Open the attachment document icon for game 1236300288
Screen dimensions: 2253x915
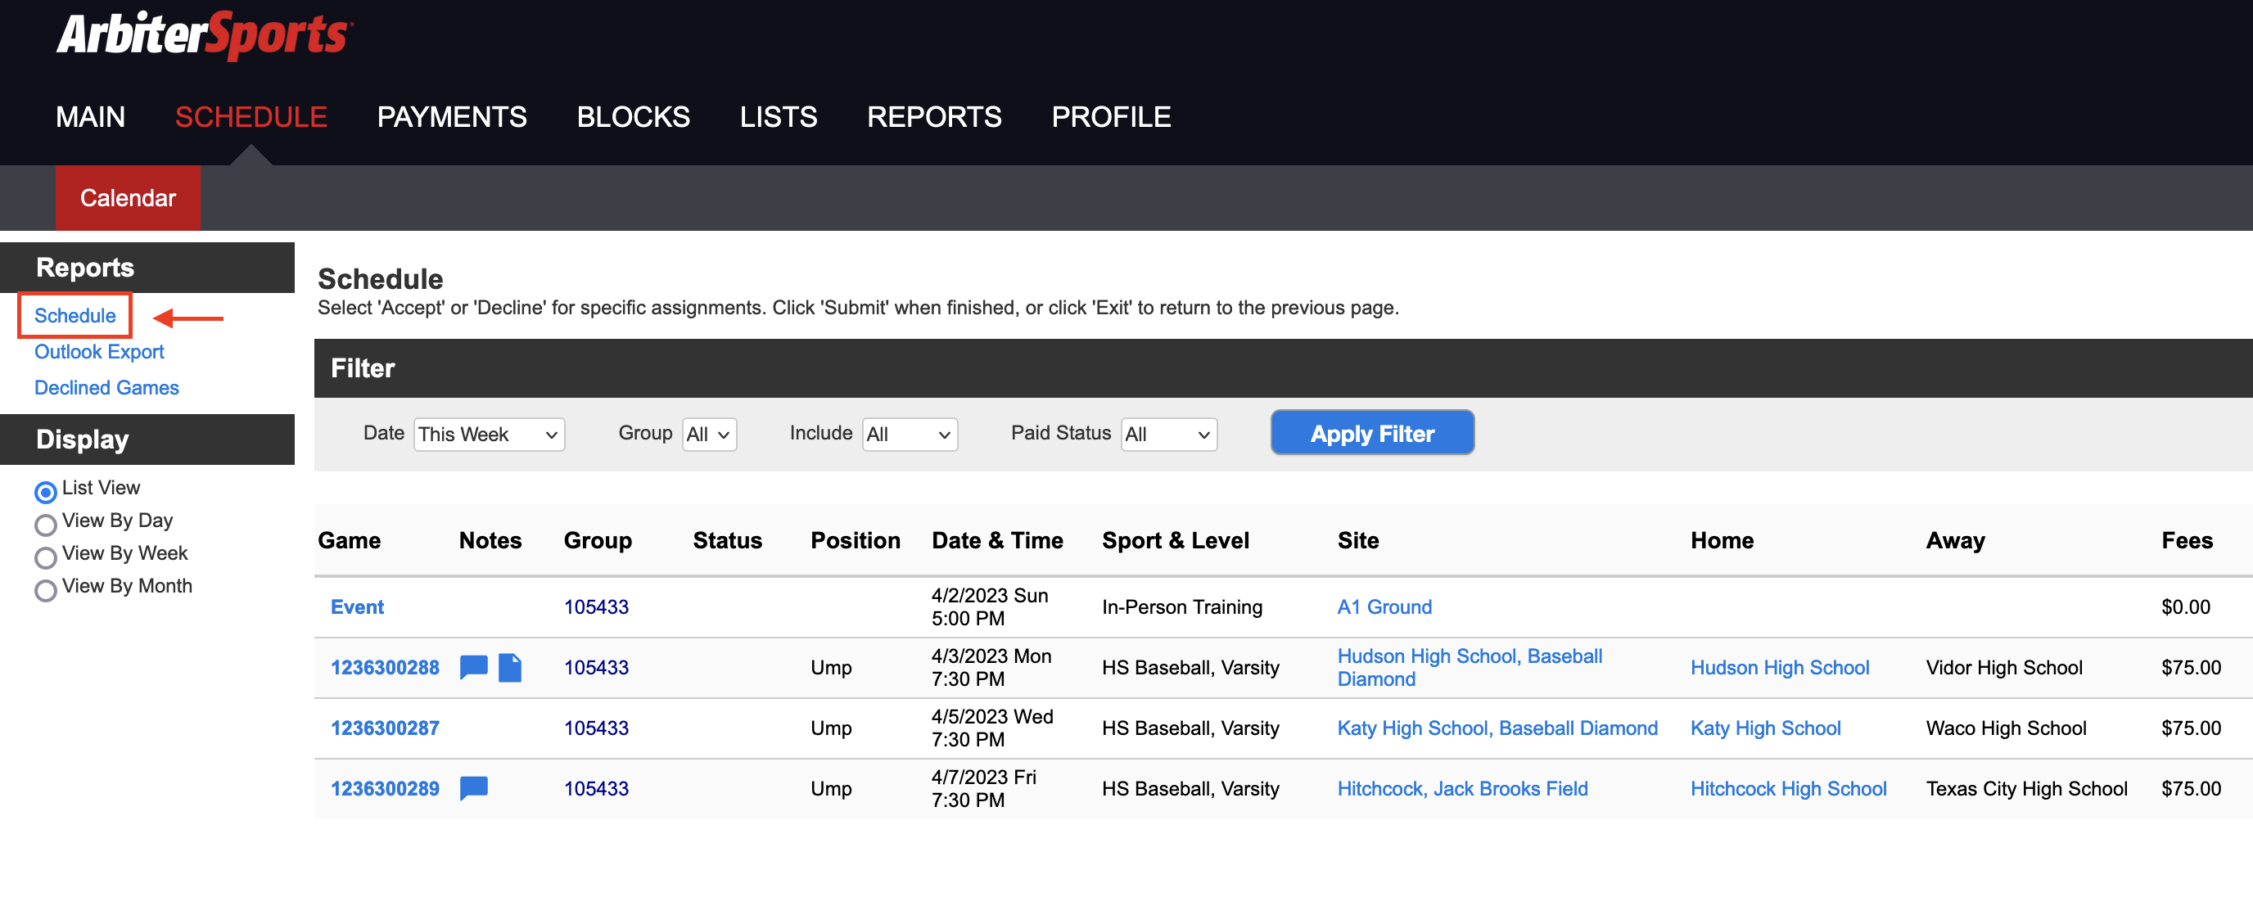[510, 668]
